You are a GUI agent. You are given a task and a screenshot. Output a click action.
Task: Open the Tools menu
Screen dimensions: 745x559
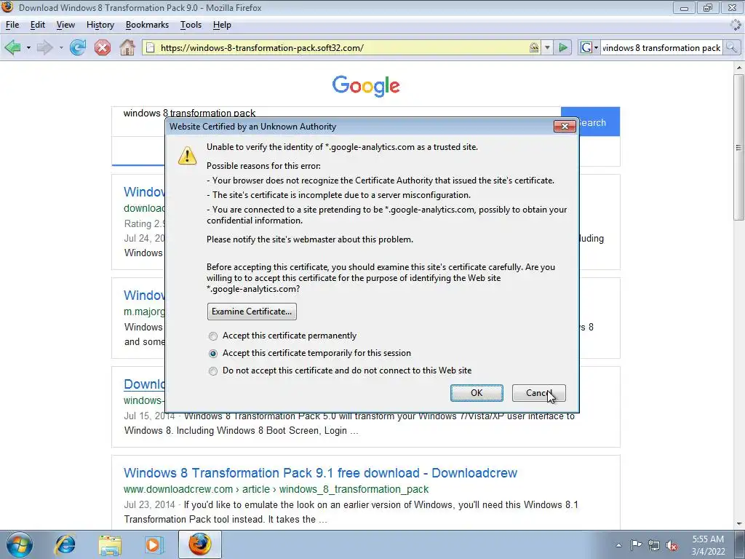191,25
